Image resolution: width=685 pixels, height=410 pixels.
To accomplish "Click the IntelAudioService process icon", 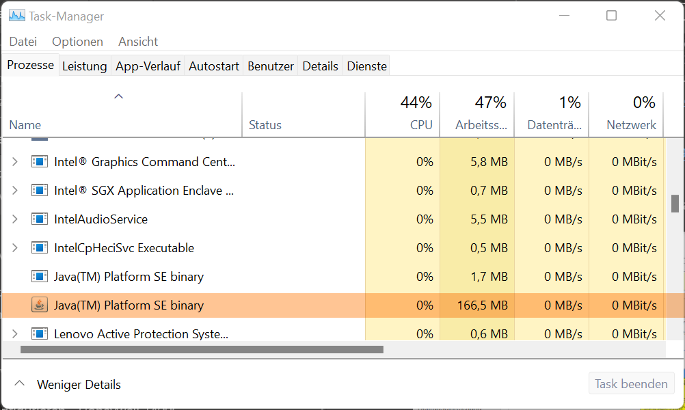I will click(x=40, y=219).
